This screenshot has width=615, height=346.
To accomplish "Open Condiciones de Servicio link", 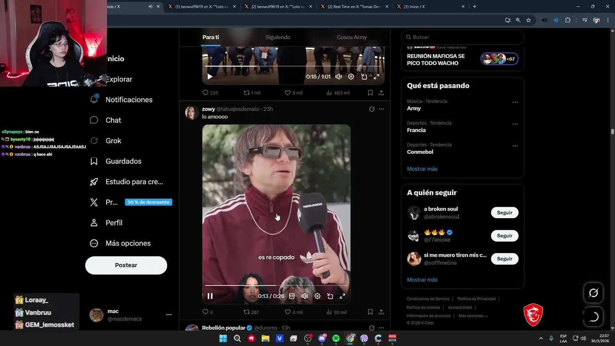I will [428, 299].
